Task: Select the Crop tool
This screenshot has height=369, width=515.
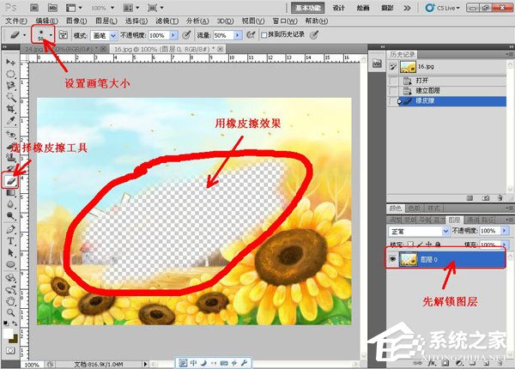Action: 10,109
